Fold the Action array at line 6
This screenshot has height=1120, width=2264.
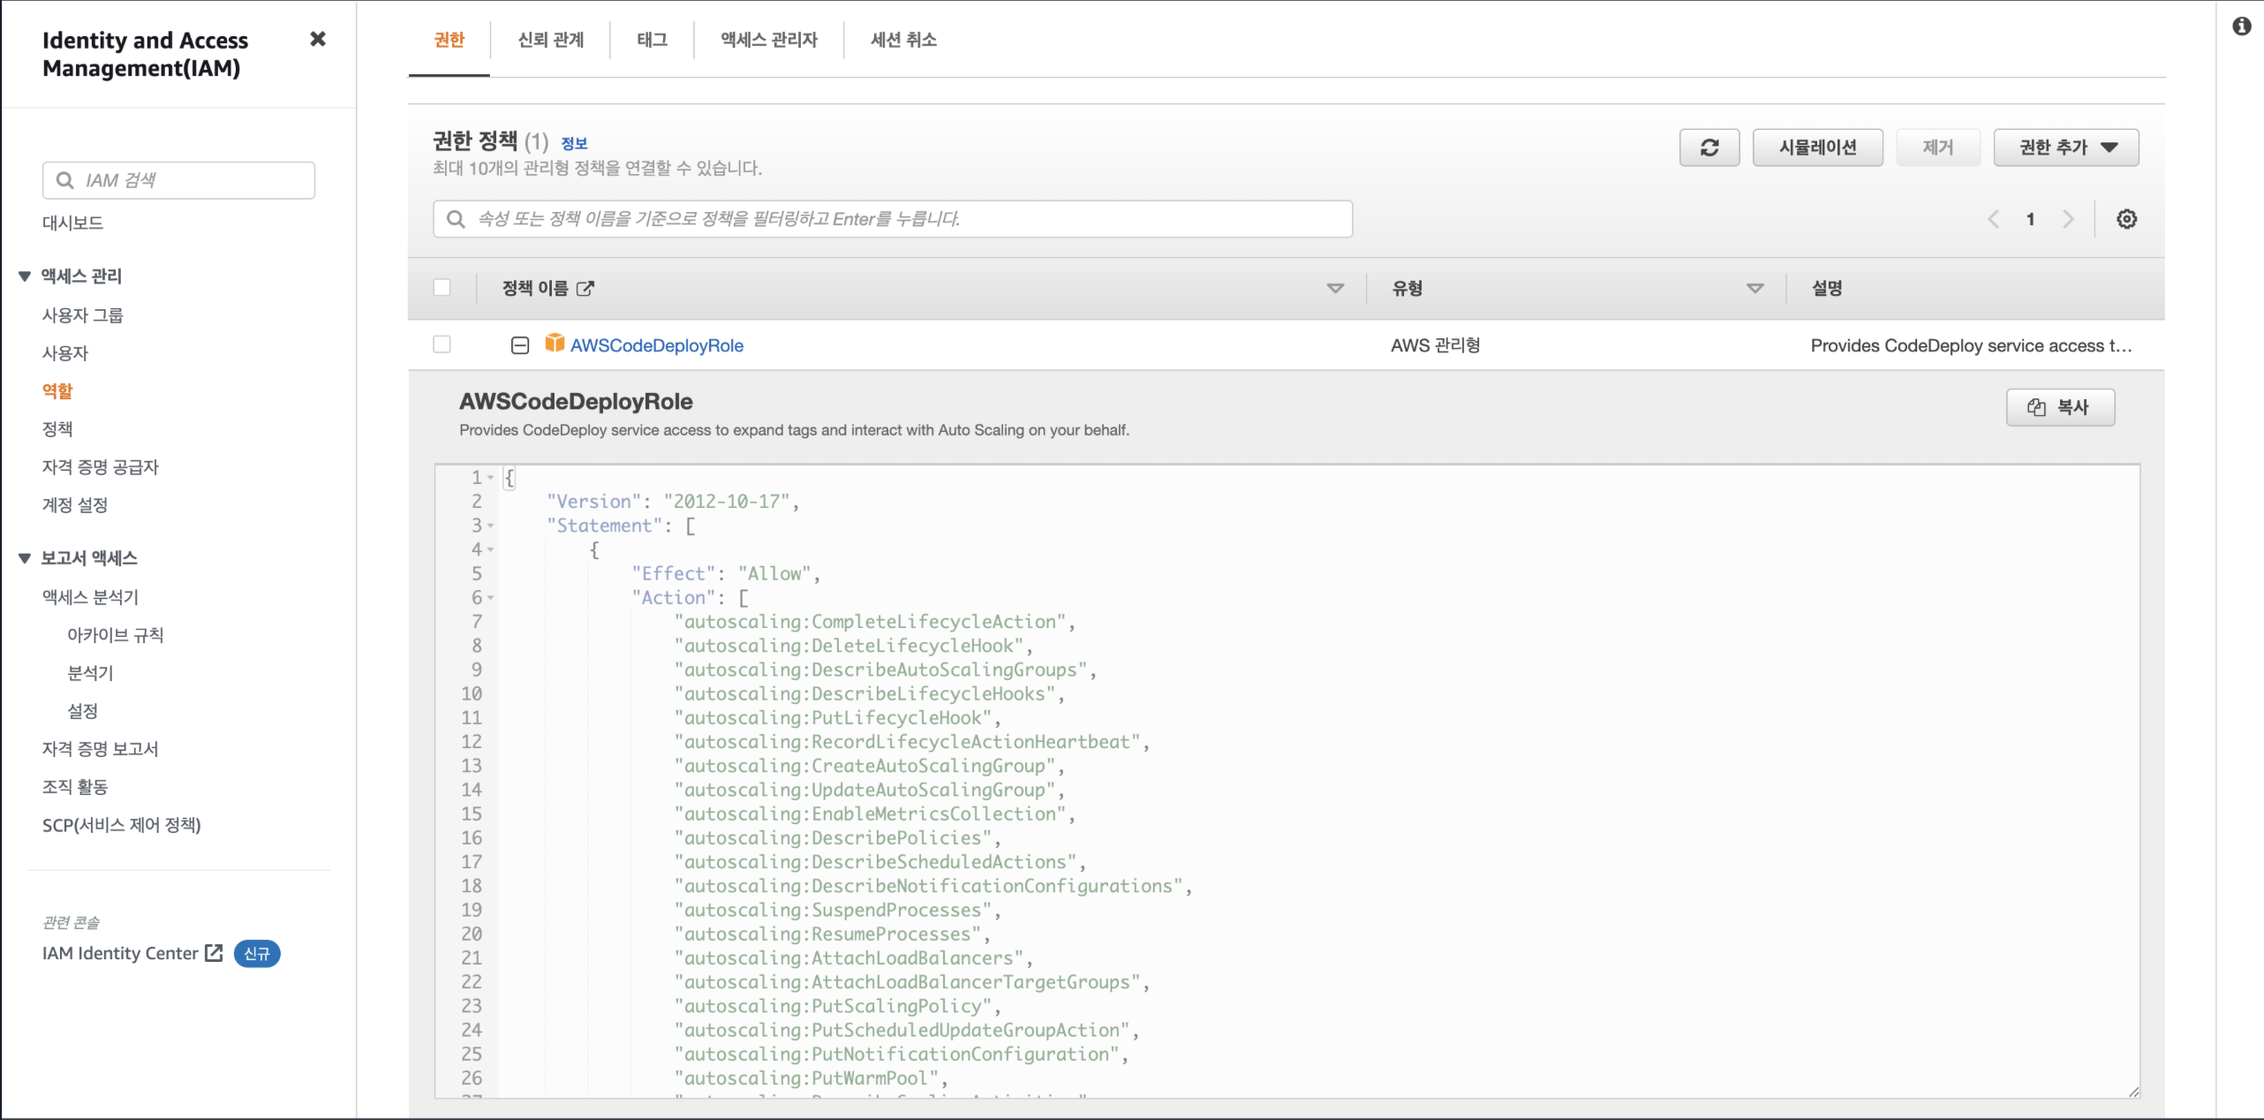pyautogui.click(x=491, y=598)
